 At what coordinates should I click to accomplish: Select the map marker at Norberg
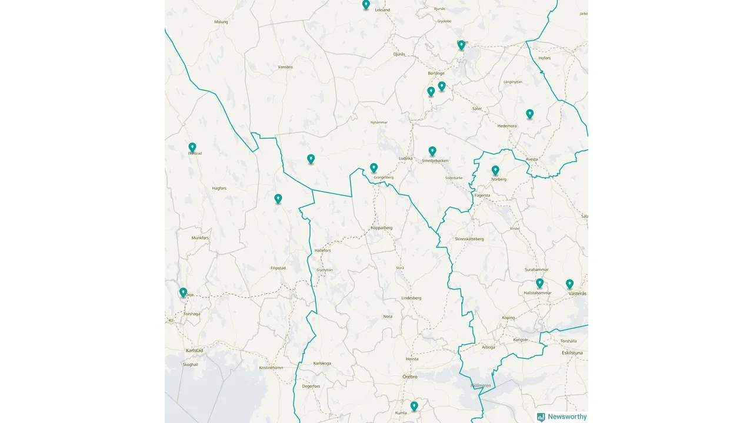pyautogui.click(x=495, y=170)
